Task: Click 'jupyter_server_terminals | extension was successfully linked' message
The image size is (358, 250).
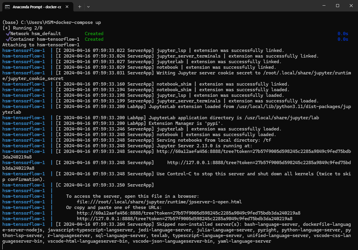Action: click(238, 56)
